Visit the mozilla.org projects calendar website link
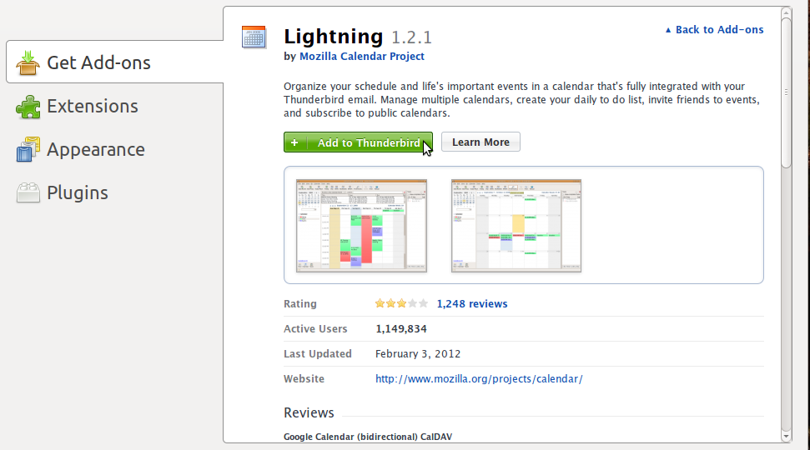 pos(479,379)
